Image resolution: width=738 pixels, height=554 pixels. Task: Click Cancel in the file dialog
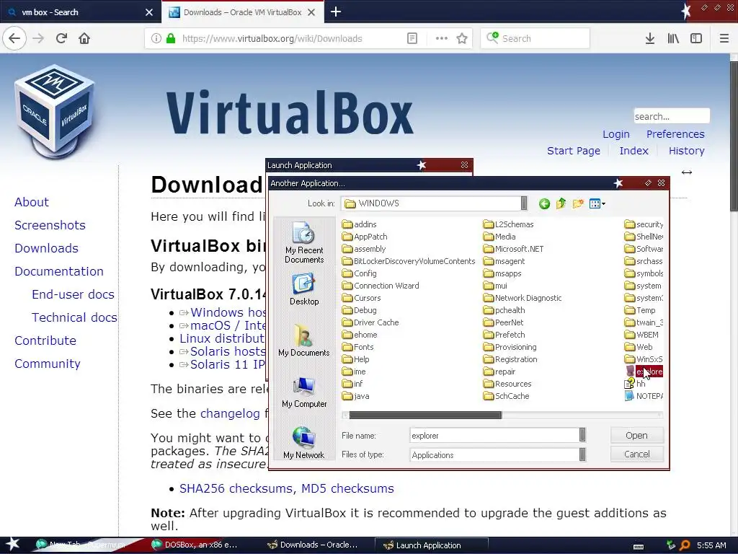pyautogui.click(x=637, y=454)
